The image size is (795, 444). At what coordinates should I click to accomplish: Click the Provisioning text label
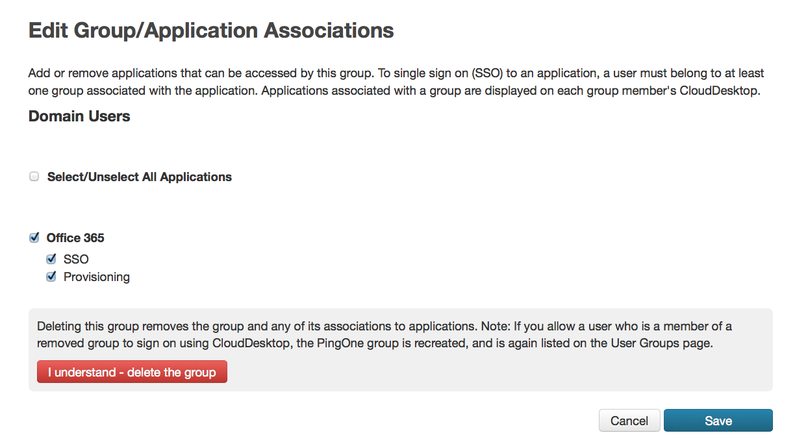97,276
